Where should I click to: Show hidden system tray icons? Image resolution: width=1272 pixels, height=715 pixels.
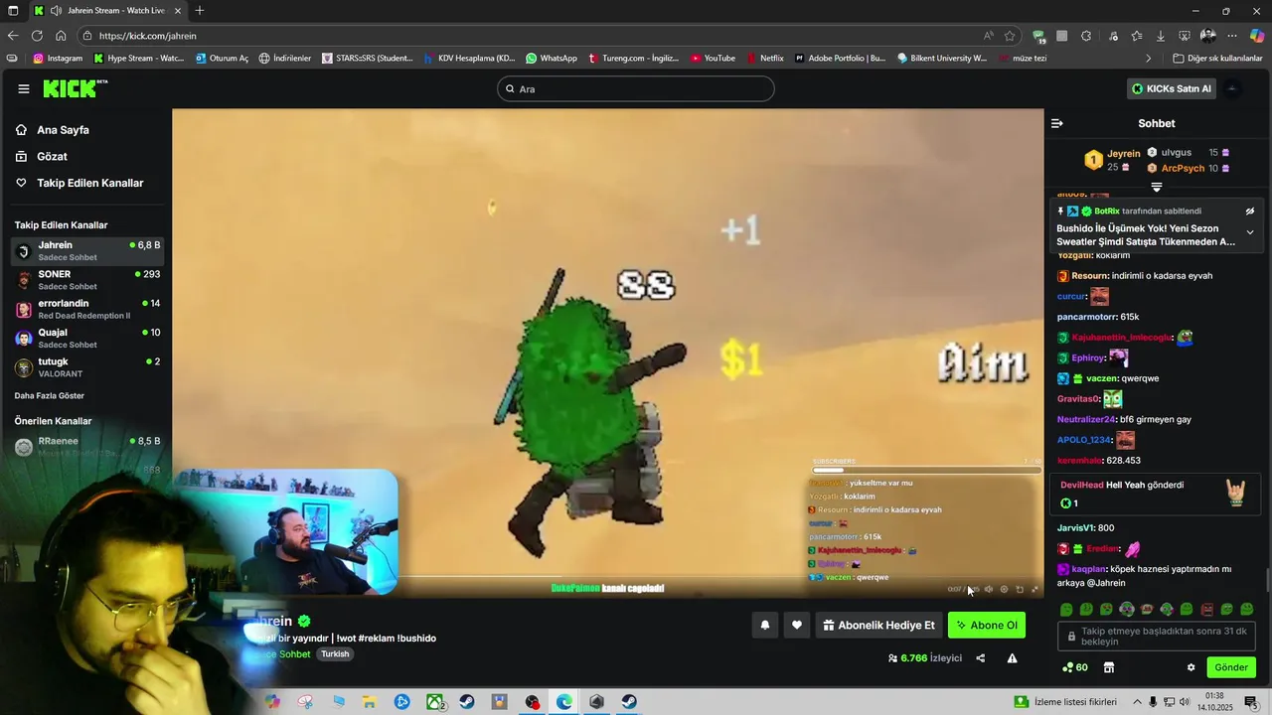pyautogui.click(x=1138, y=702)
